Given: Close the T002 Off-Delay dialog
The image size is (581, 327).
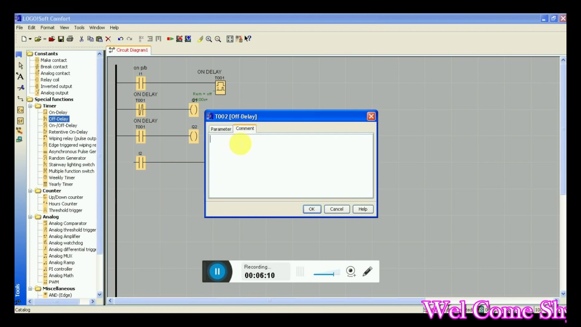Looking at the screenshot, I should click(371, 116).
